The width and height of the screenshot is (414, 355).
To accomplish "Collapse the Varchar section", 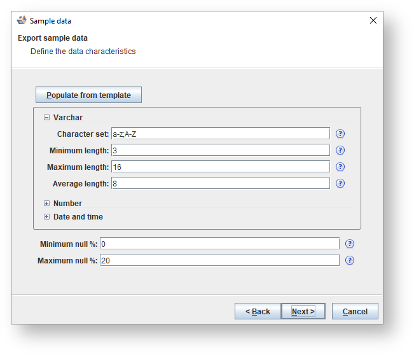I will point(47,118).
